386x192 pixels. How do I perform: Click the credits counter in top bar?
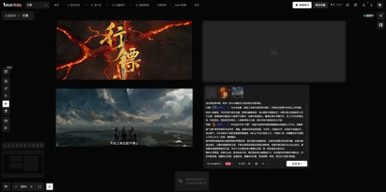[336, 5]
